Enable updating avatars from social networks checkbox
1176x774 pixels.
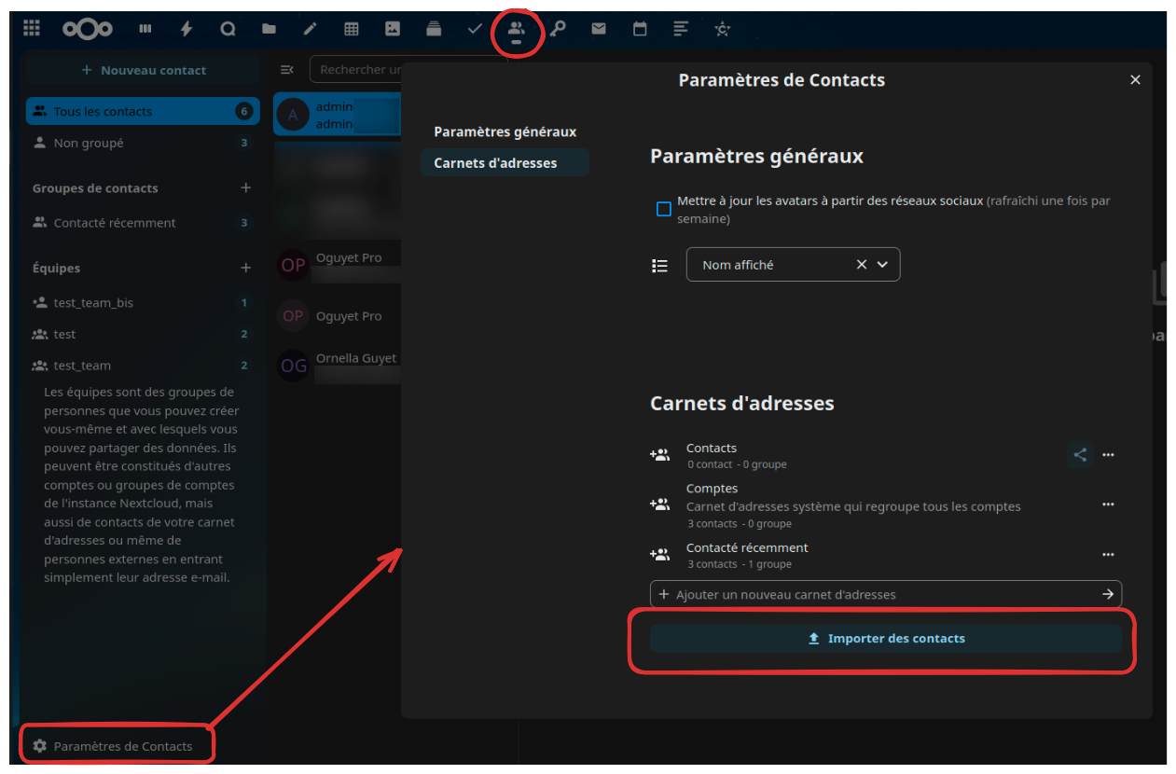tap(664, 209)
